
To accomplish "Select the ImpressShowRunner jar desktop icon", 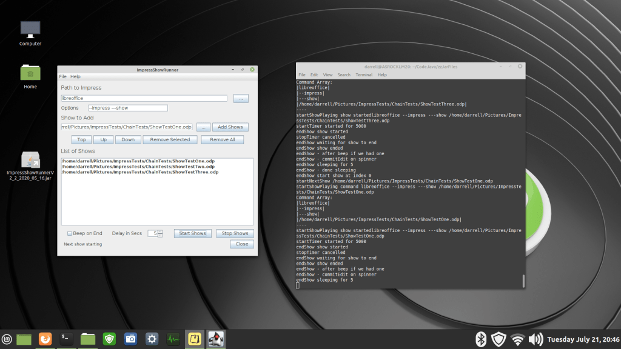I will coord(30,161).
